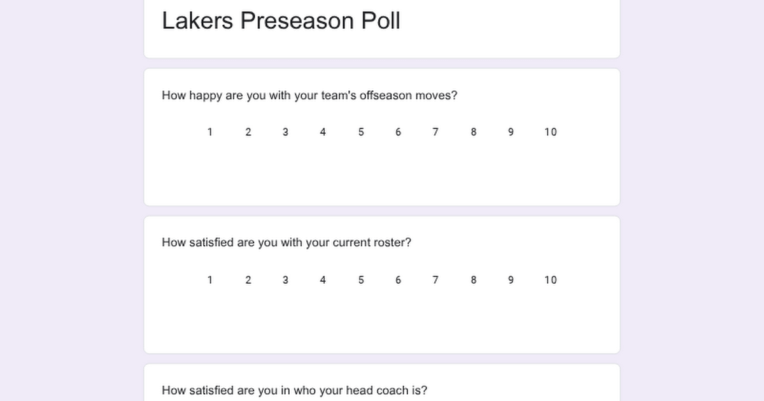Viewport: 764px width, 401px height.
Task: Select 8 for the roster satisfaction question
Action: coord(473,279)
